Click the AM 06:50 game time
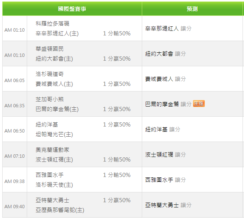The width and height of the screenshot is (244, 218). pos(14,131)
